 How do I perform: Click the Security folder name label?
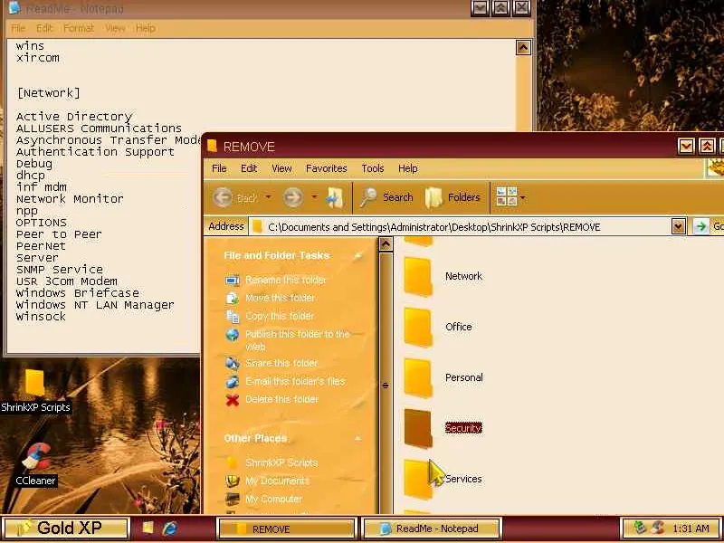tap(463, 428)
